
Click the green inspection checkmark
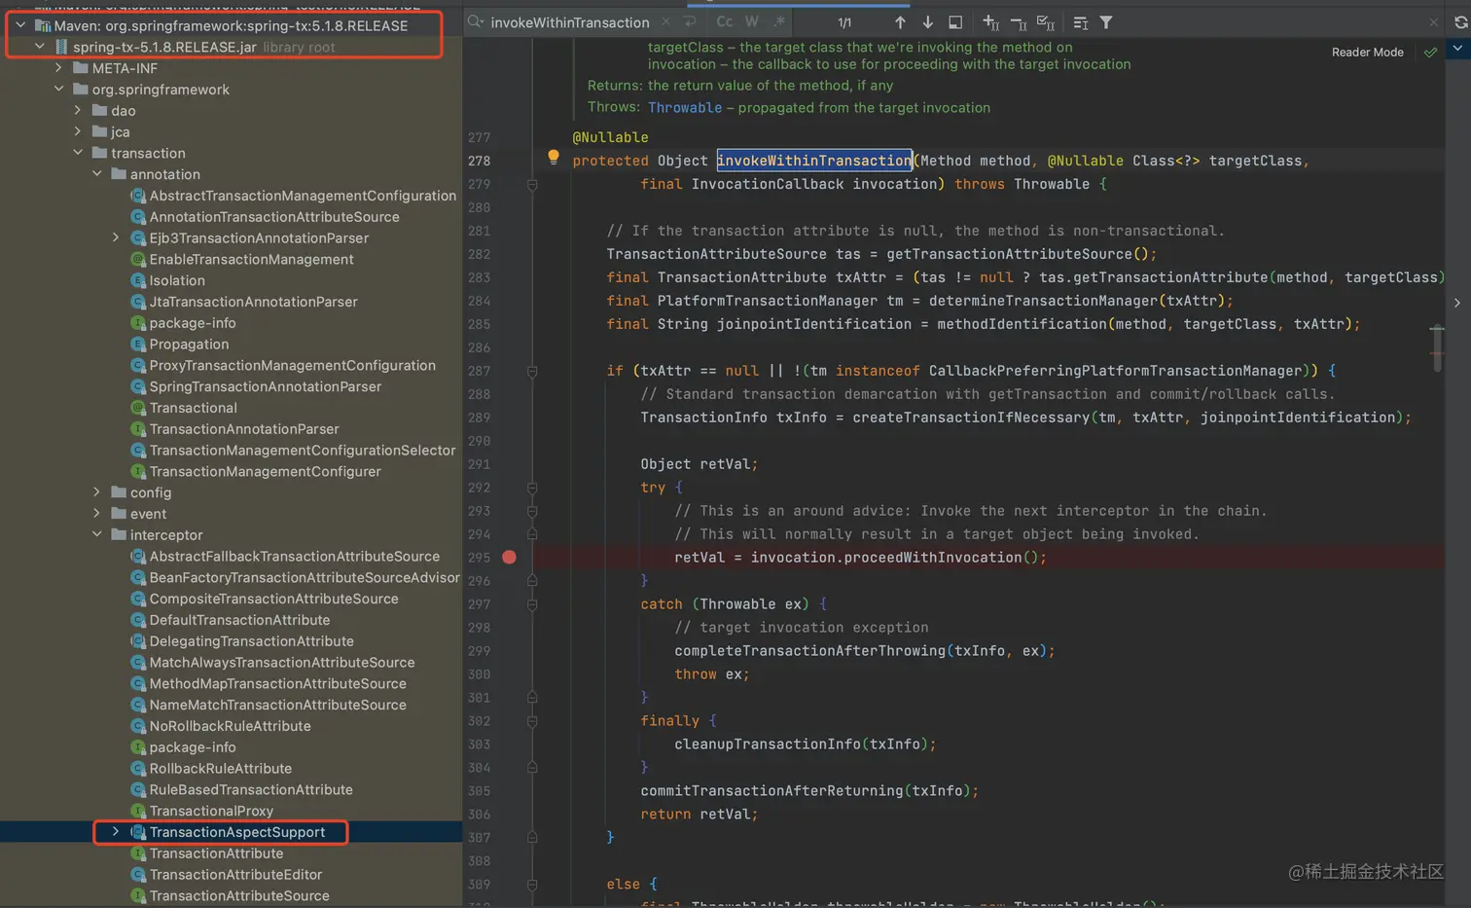pyautogui.click(x=1430, y=53)
